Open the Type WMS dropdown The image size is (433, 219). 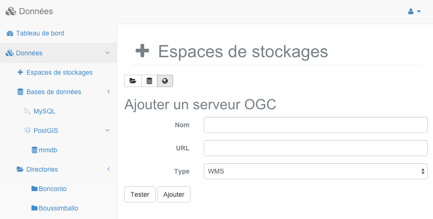pyautogui.click(x=316, y=171)
